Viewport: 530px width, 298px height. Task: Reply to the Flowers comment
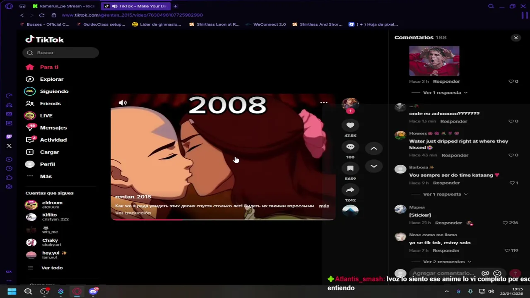click(455, 155)
